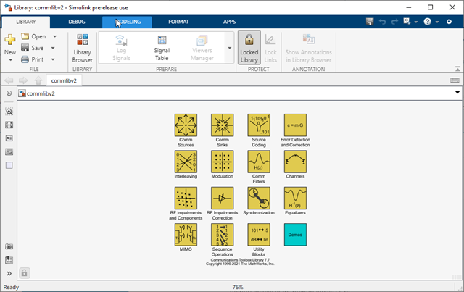Click the 76% zoom level in status bar

click(238, 287)
